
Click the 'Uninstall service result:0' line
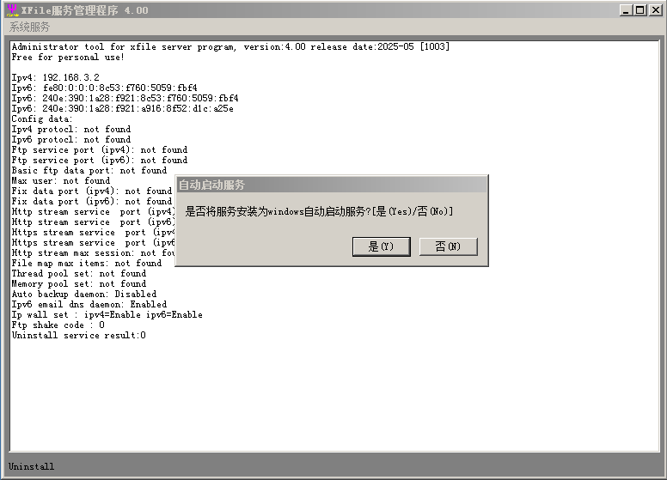pos(79,335)
